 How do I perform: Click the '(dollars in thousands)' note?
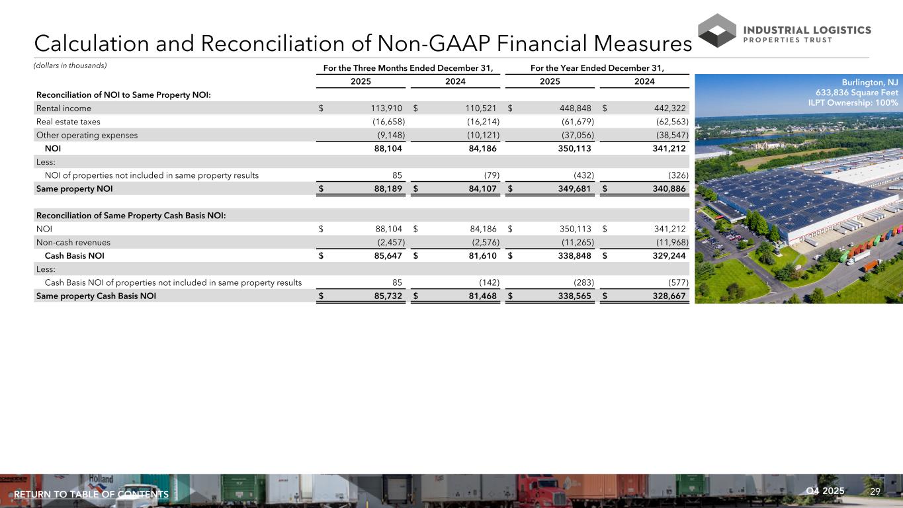point(71,65)
